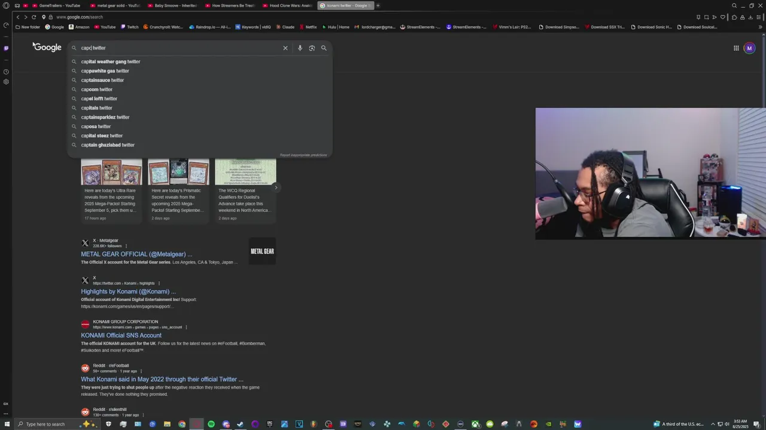Viewport: 766px width, 430px height.
Task: Switch to How Streamers Be Treating tab
Action: click(229, 5)
